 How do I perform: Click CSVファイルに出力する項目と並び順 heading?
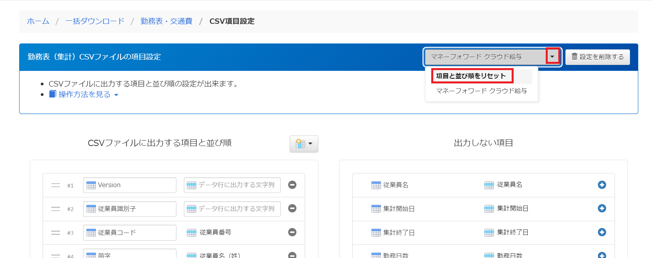point(160,143)
